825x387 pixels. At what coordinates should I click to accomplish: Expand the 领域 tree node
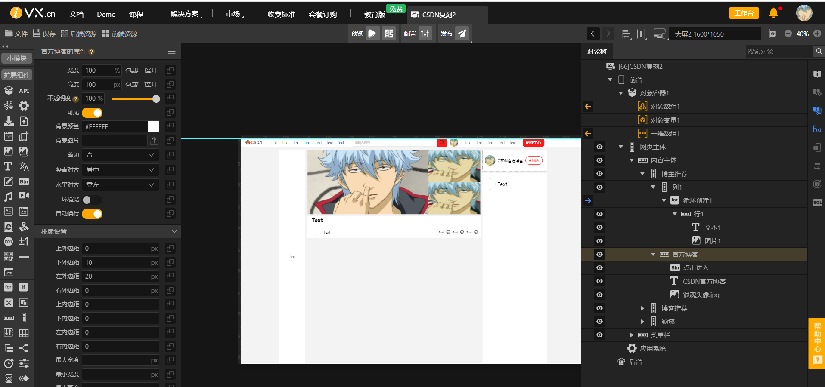(642, 322)
